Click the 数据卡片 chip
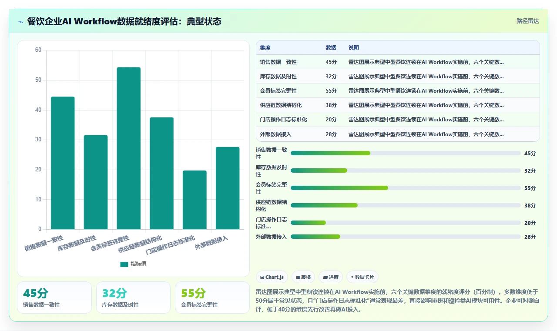Screen dimensions: 557x331 pyautogui.click(x=362, y=277)
